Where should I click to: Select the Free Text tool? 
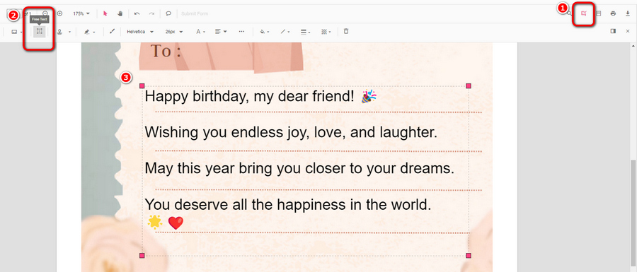pos(40,31)
